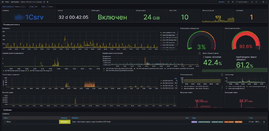The height and width of the screenshot is (131, 269).
Task: Click the orange scope capacity tag
Action: [x=229, y=122]
